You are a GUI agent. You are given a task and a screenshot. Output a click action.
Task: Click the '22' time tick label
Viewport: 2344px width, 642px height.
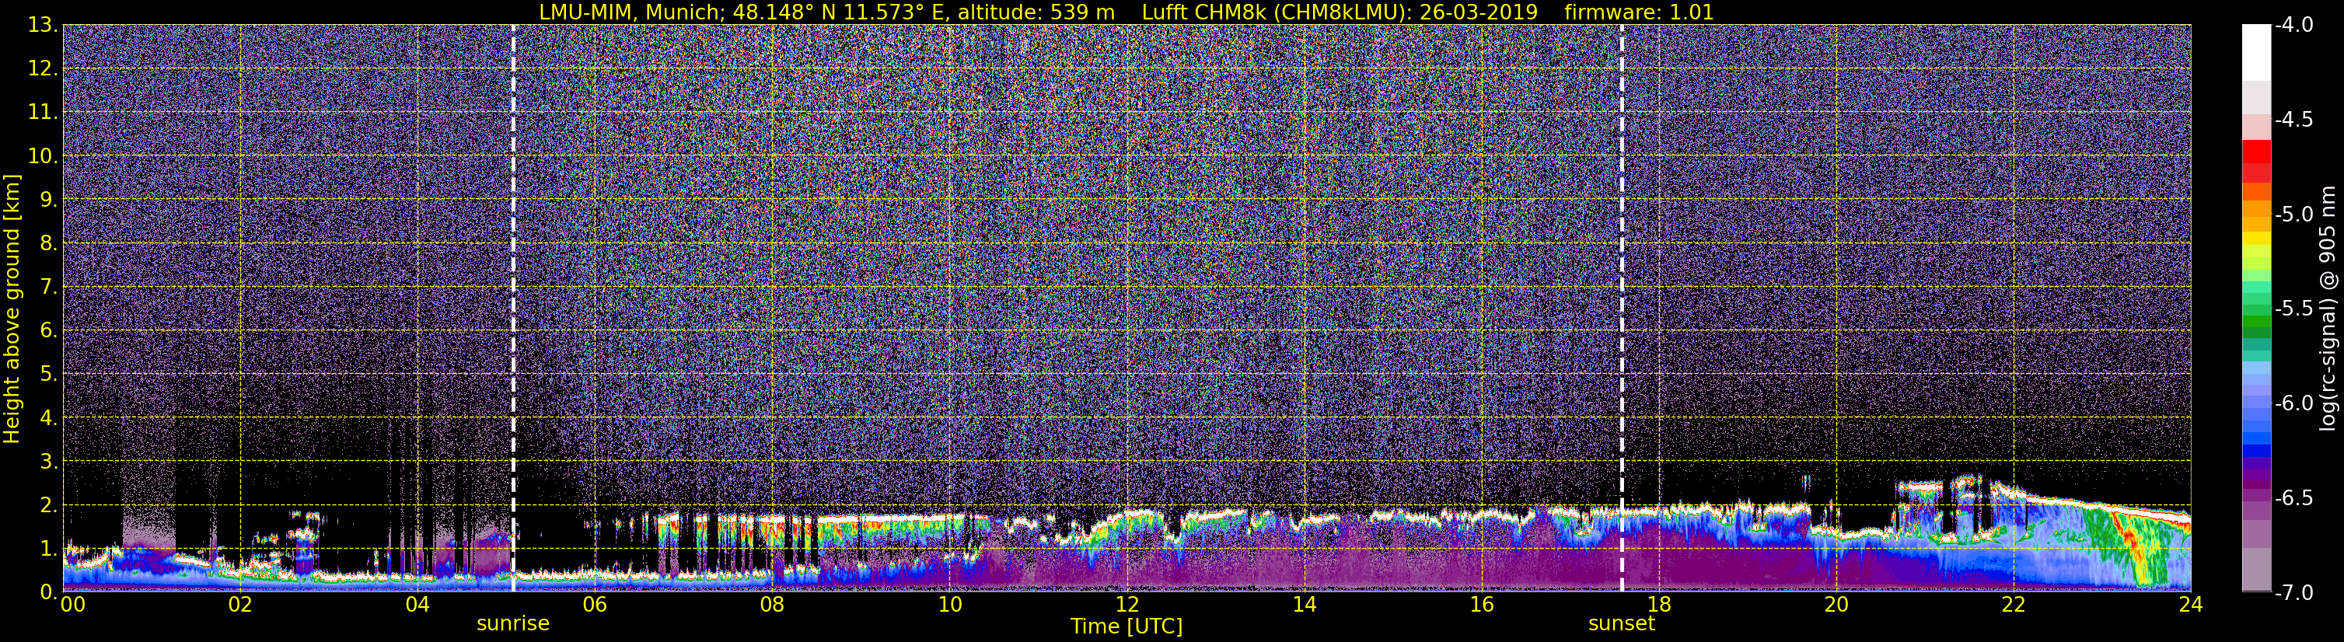click(2014, 605)
